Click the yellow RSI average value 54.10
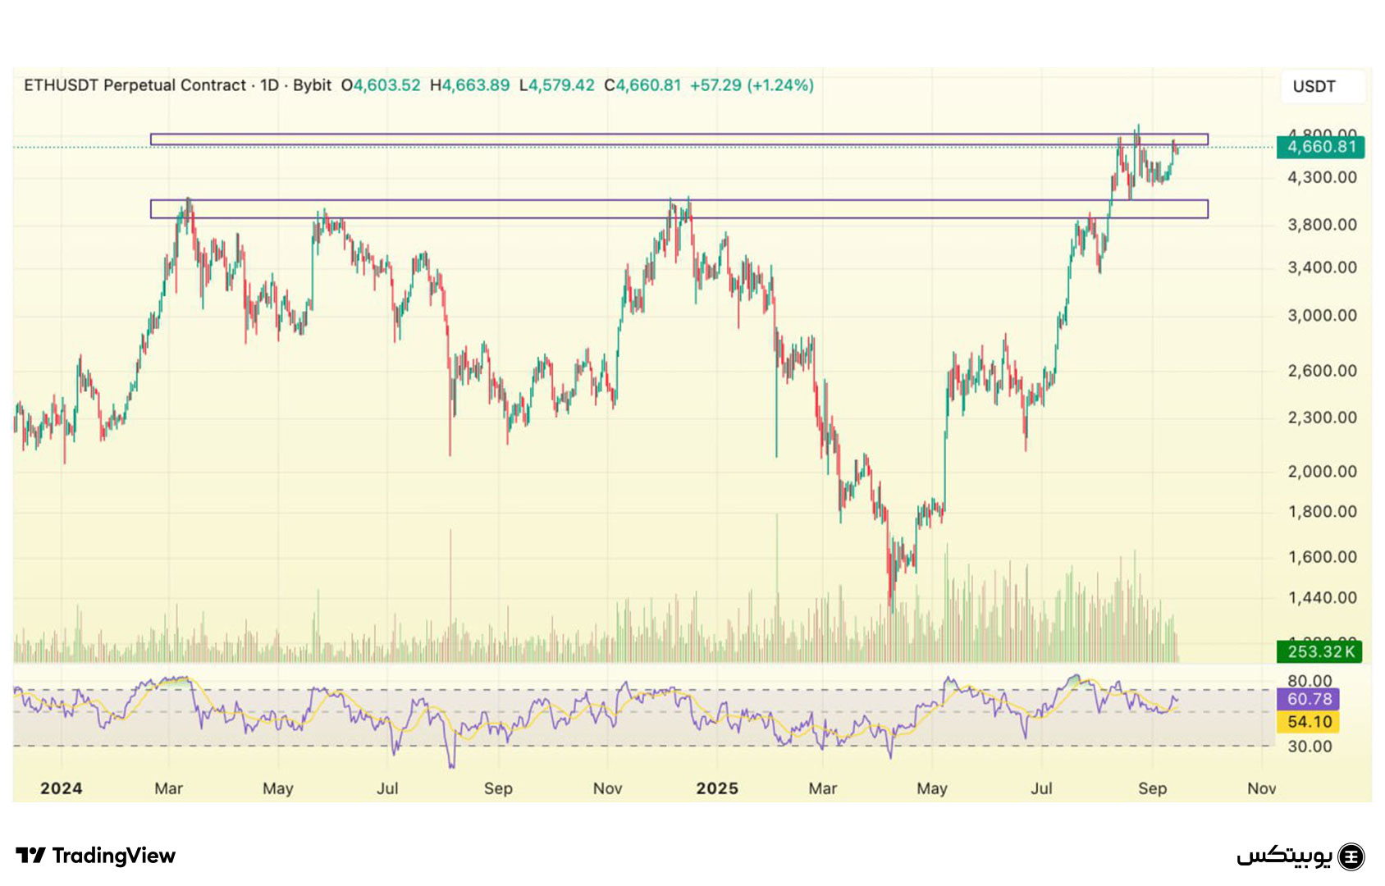Image resolution: width=1385 pixels, height=886 pixels. [x=1309, y=722]
